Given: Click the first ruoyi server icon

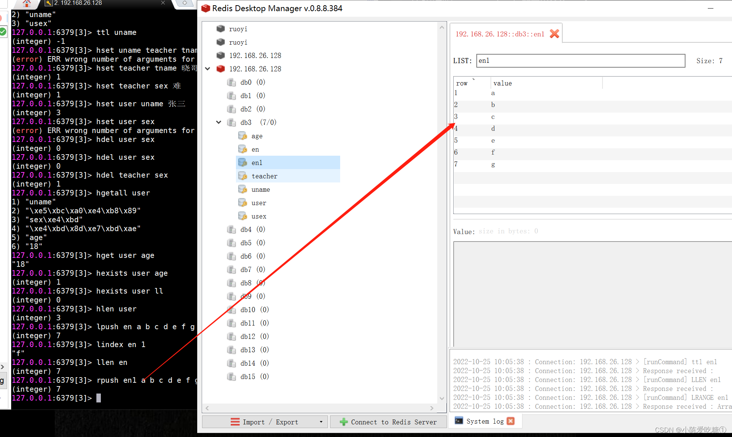Looking at the screenshot, I should [x=221, y=29].
